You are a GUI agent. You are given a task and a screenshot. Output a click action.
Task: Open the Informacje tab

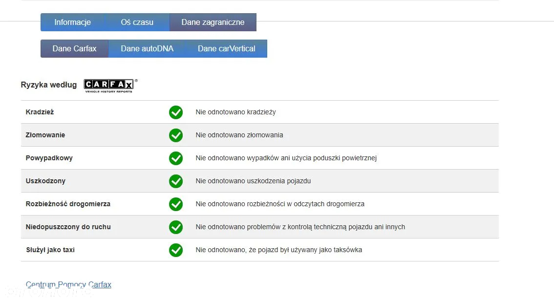pos(72,22)
